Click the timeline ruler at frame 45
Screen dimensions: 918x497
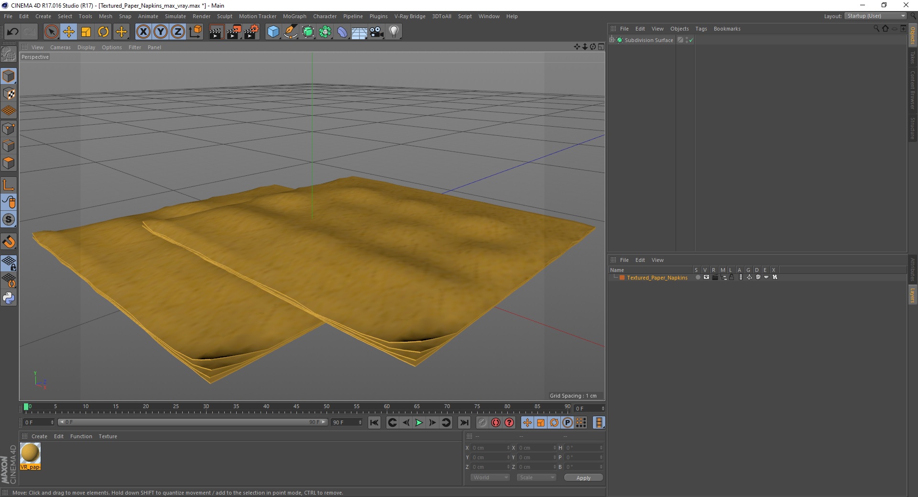click(x=296, y=408)
